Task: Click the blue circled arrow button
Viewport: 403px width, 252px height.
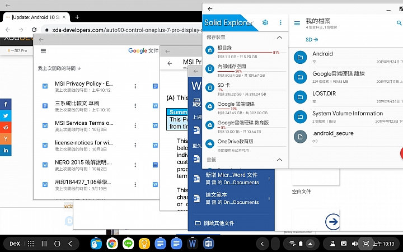Action: (333, 222)
